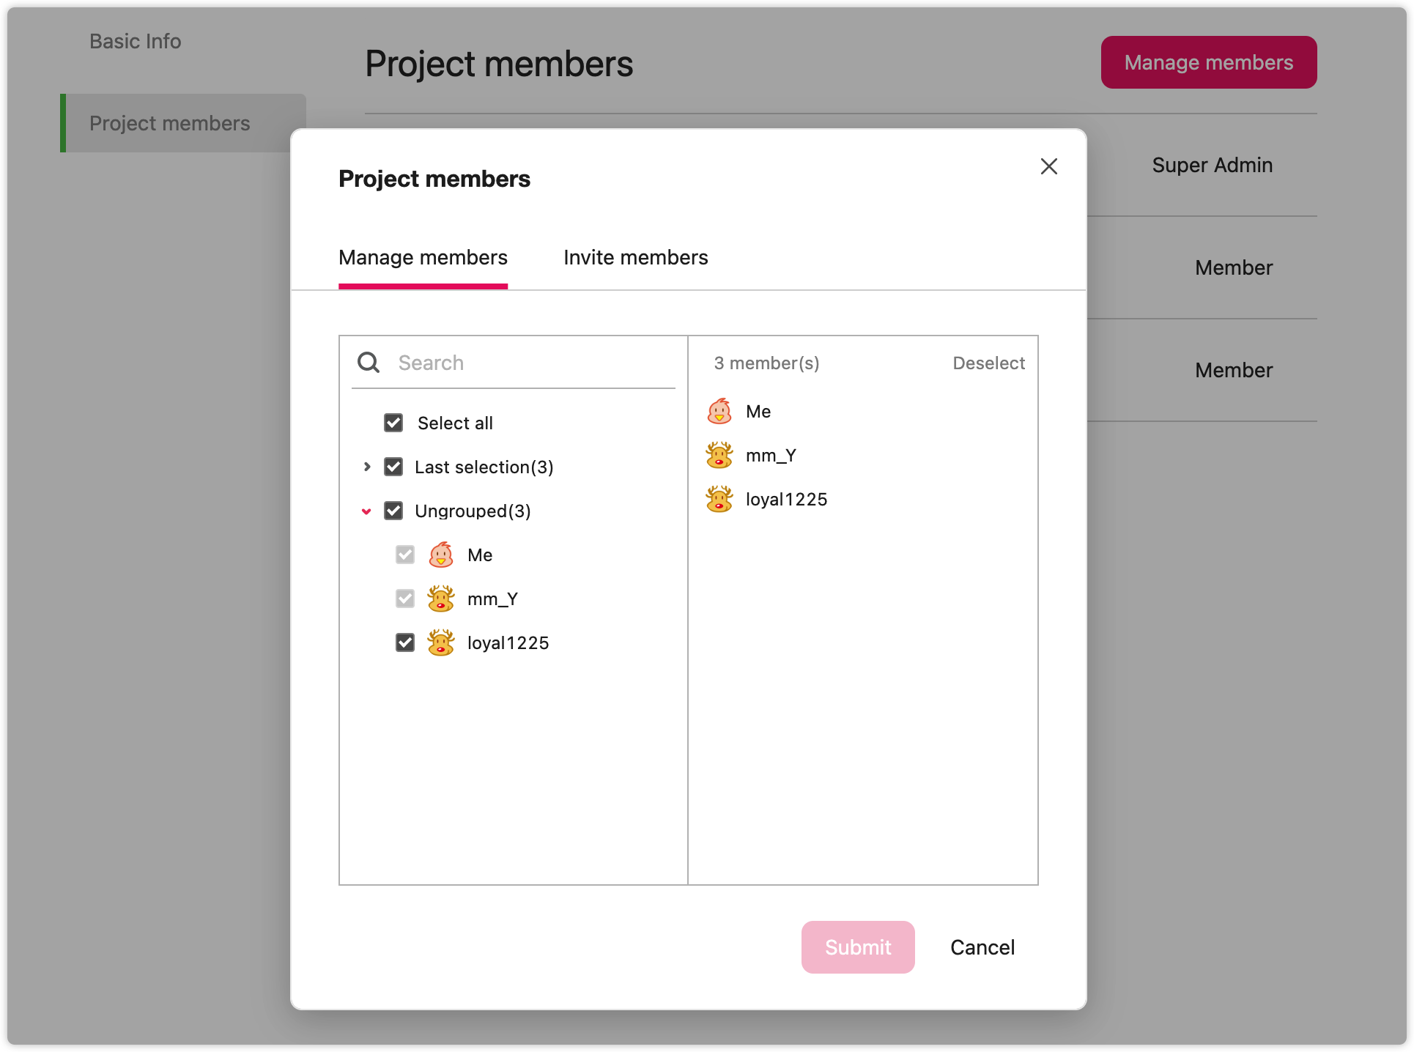Select the Me row in the selected list
1414x1052 pixels.
863,412
